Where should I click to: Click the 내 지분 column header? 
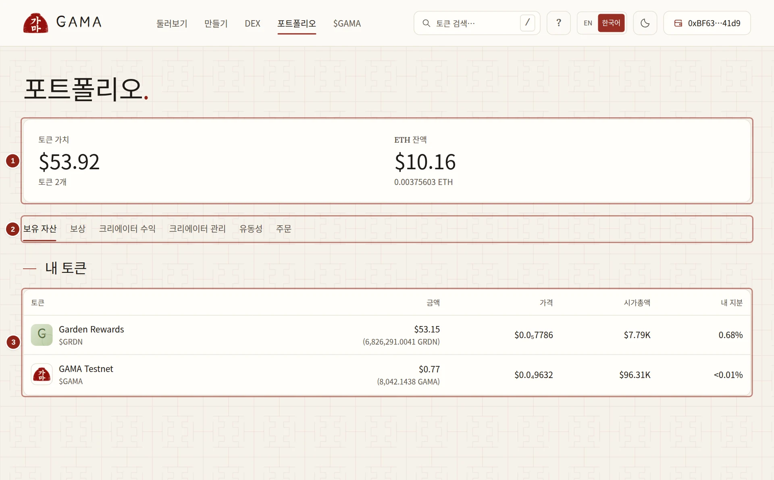pos(731,302)
